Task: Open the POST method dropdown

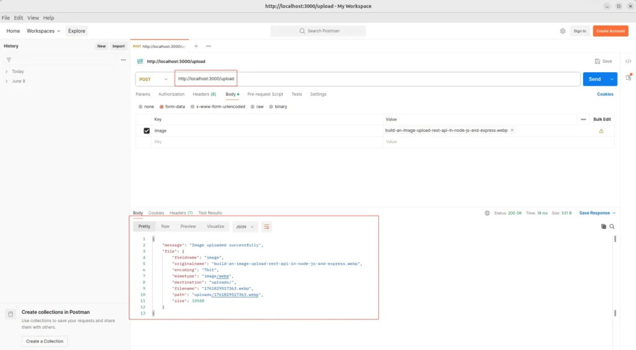Action: (153, 79)
